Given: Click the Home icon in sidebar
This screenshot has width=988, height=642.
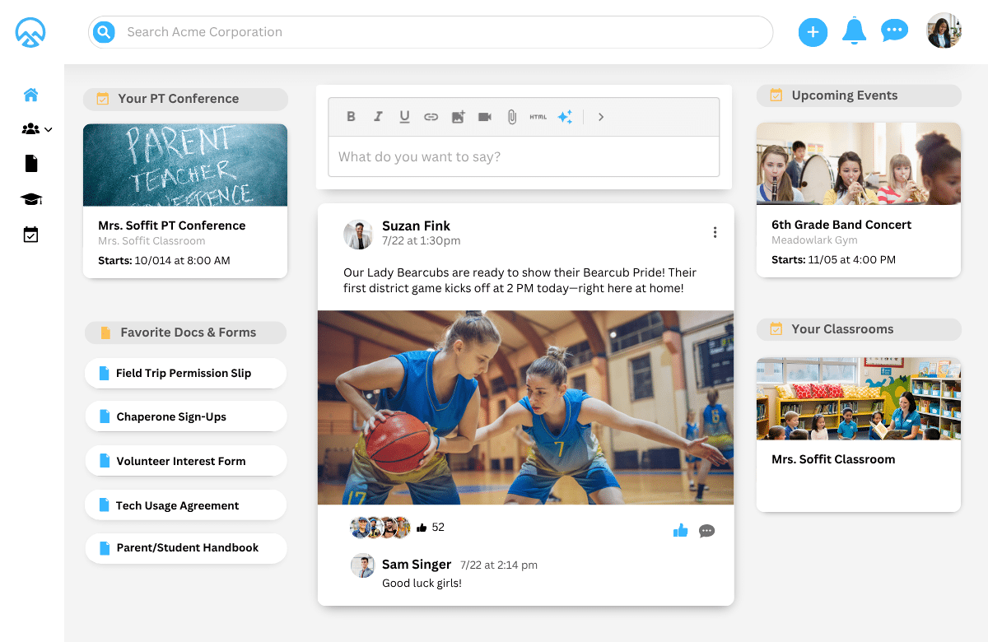Looking at the screenshot, I should [x=31, y=95].
